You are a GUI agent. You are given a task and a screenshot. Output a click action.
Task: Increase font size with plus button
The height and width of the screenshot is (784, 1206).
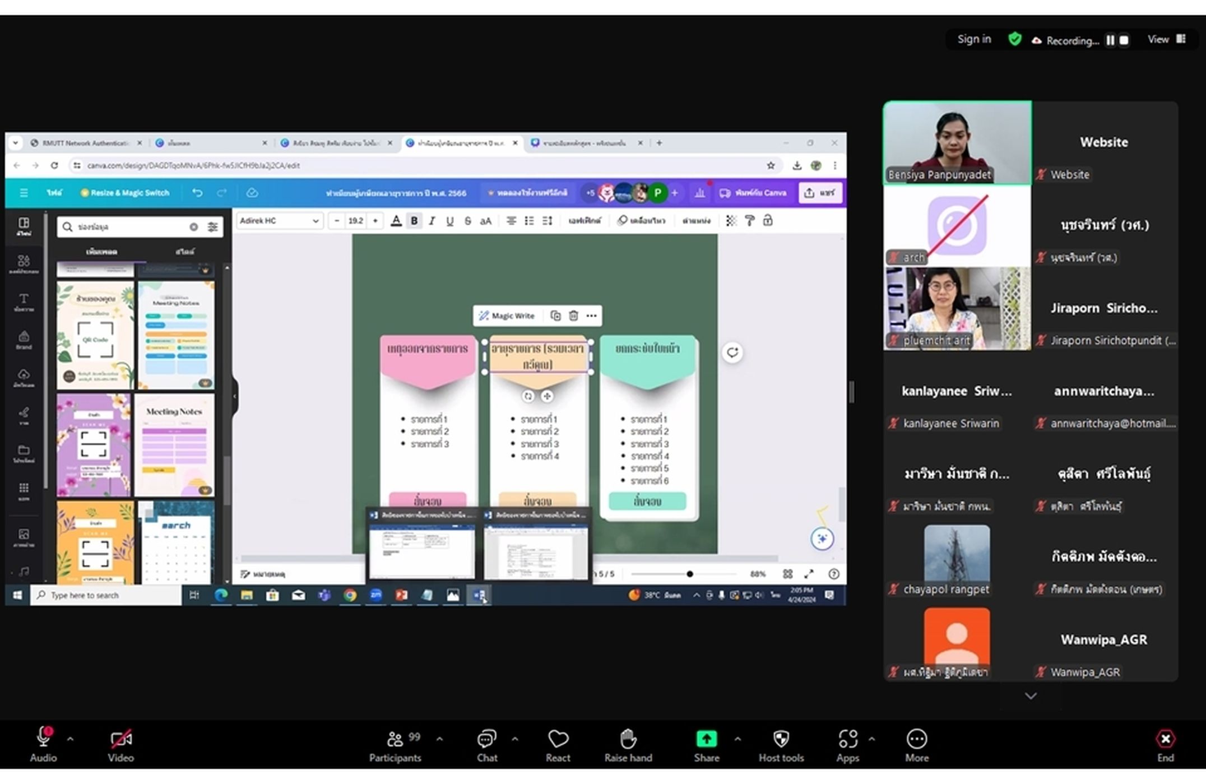375,221
